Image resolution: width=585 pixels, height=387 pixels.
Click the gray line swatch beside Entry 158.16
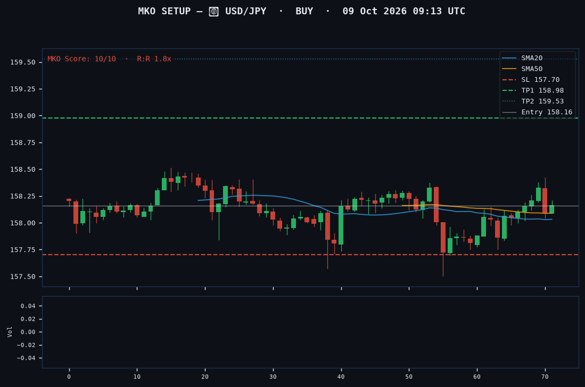[509, 112]
